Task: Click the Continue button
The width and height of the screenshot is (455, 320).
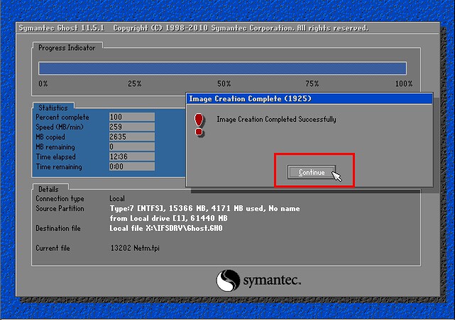Action: coord(312,172)
